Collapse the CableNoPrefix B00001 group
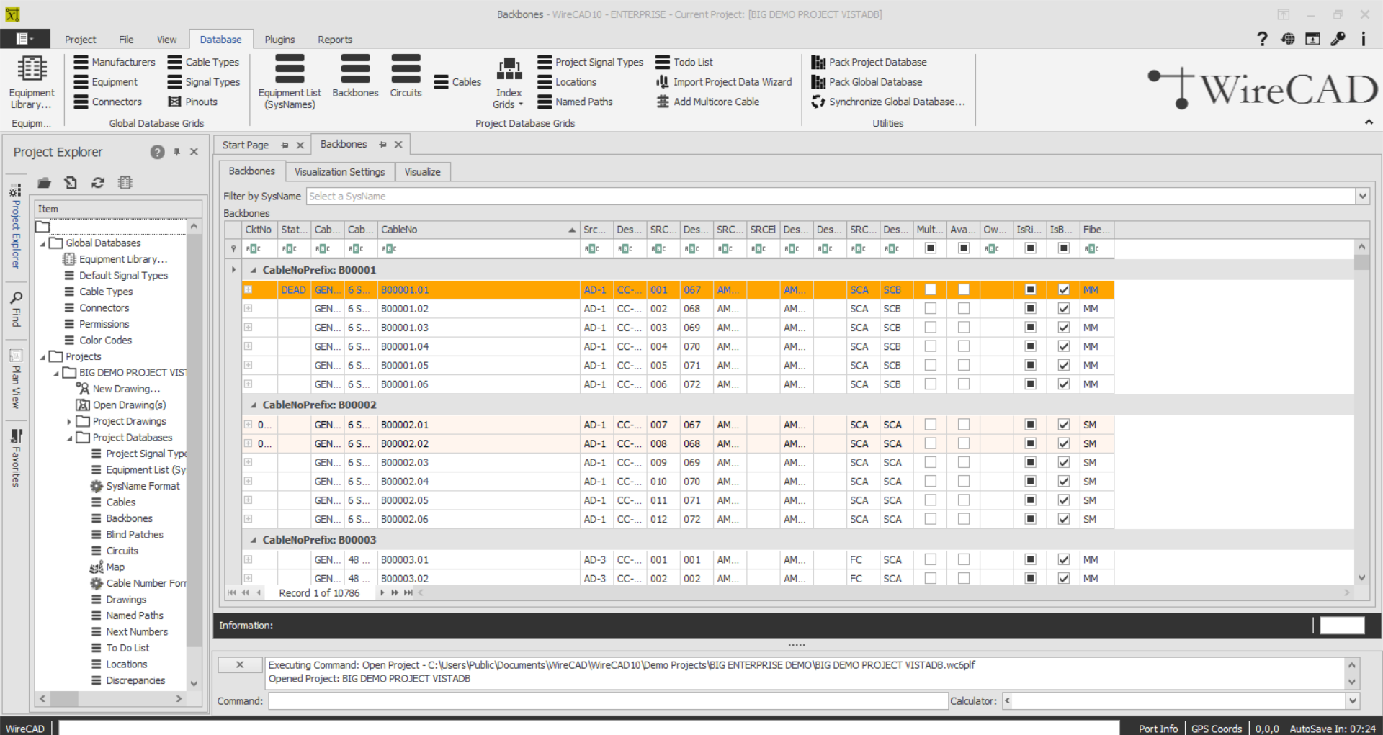This screenshot has height=735, width=1383. [253, 270]
